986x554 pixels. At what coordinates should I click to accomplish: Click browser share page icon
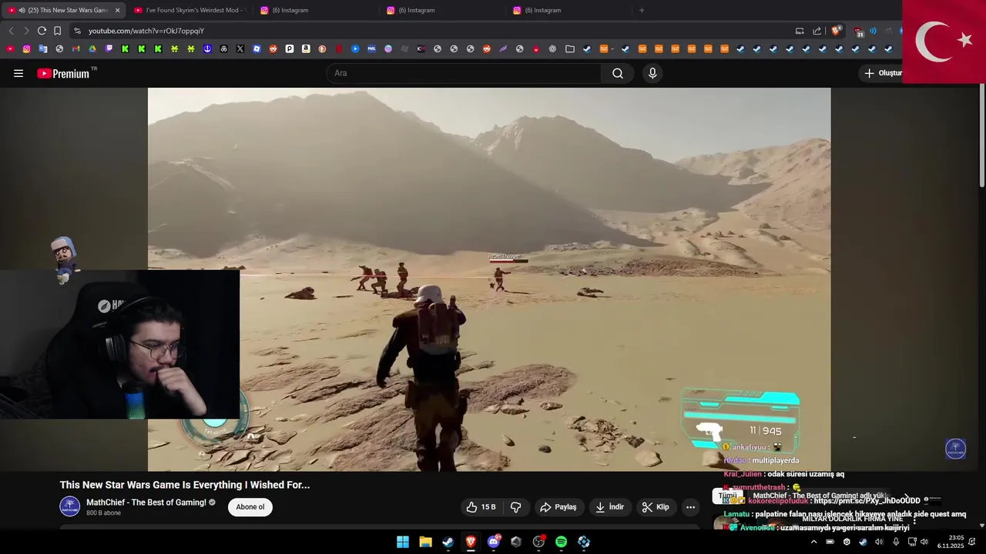point(817,31)
